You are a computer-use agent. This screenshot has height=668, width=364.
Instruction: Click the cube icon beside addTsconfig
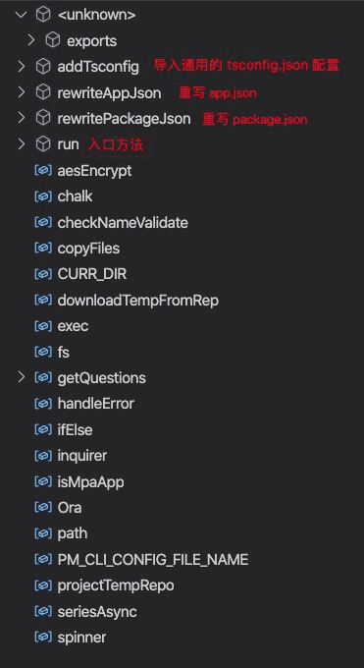click(43, 67)
